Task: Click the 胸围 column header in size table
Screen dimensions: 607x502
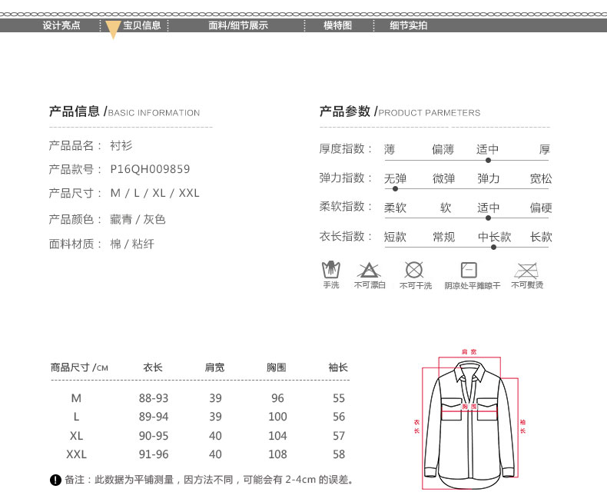Action: click(277, 368)
